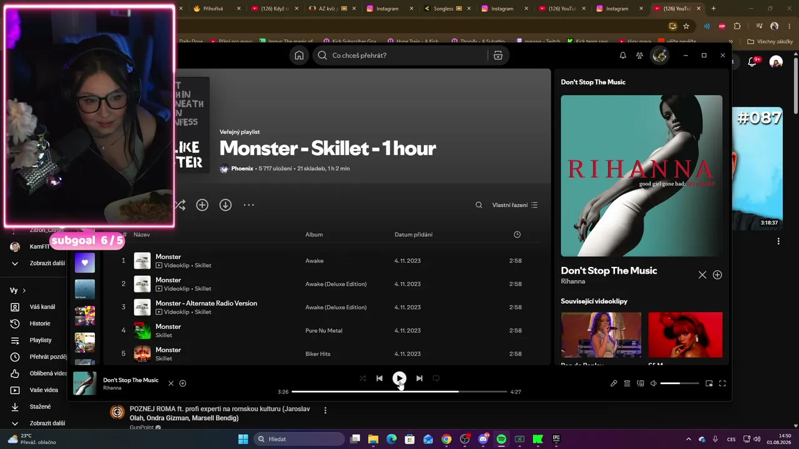
Task: Open Playlisty in the YouTube sidebar
Action: (x=39, y=340)
